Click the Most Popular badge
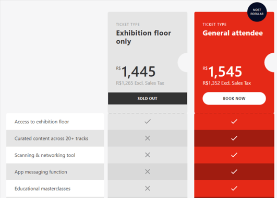The height and width of the screenshot is (198, 277). pos(257,12)
